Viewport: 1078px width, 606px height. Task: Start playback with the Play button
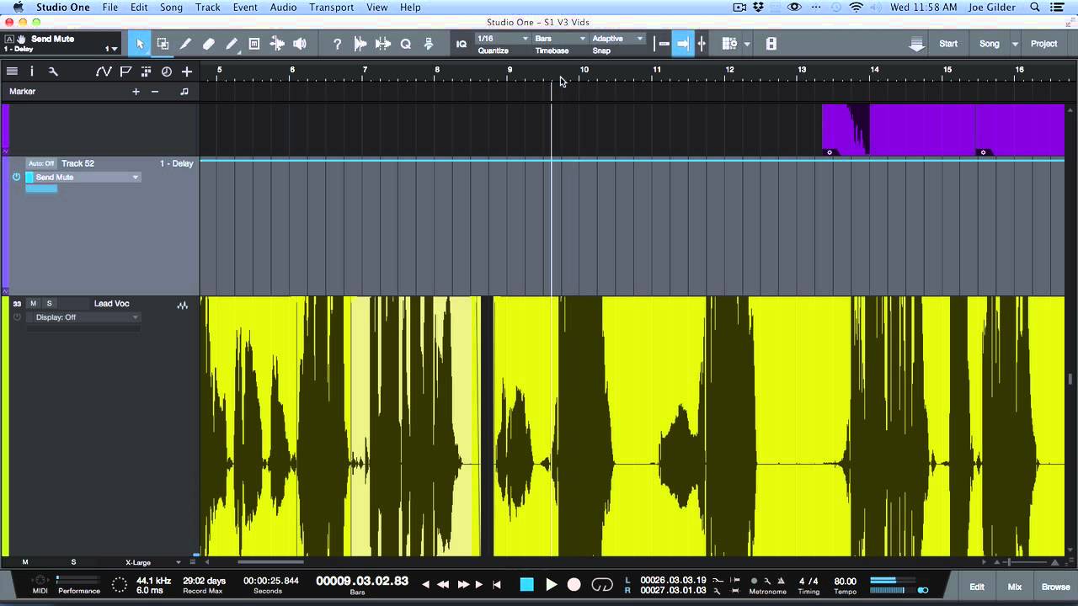coord(552,584)
